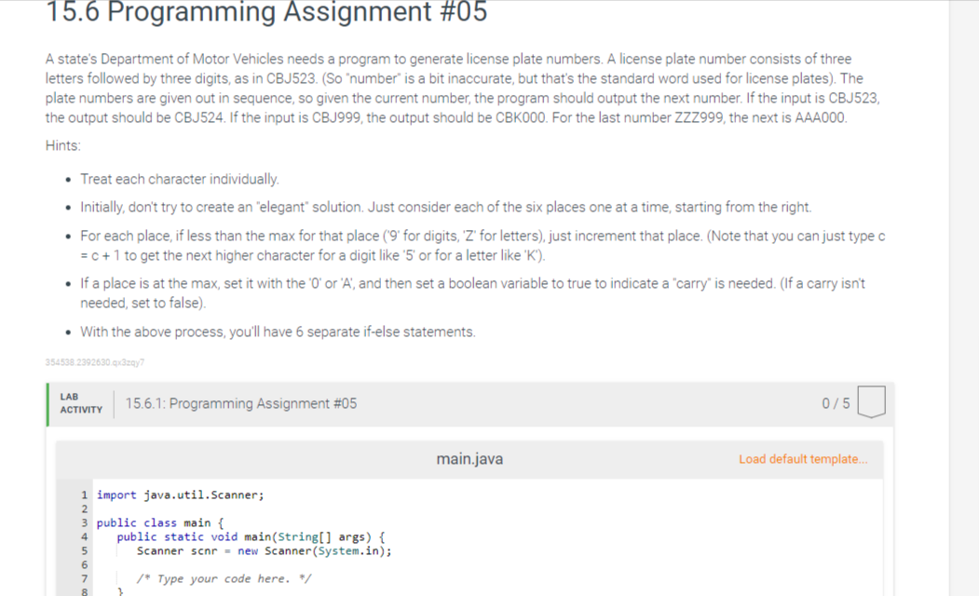Image resolution: width=979 pixels, height=596 pixels.
Task: Click the Treat each character individually hint
Action: point(180,180)
